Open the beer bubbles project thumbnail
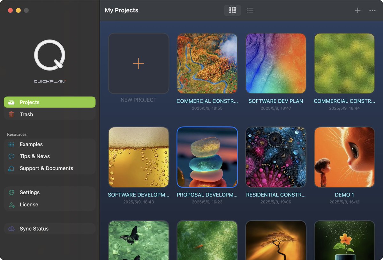The width and height of the screenshot is (383, 260). pyautogui.click(x=139, y=157)
